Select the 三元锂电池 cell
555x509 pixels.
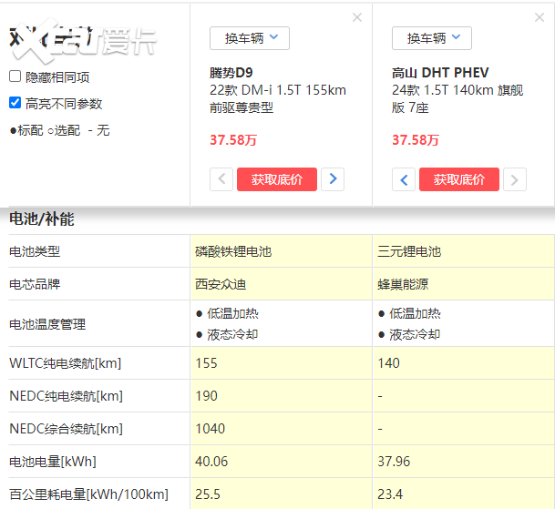coord(409,251)
